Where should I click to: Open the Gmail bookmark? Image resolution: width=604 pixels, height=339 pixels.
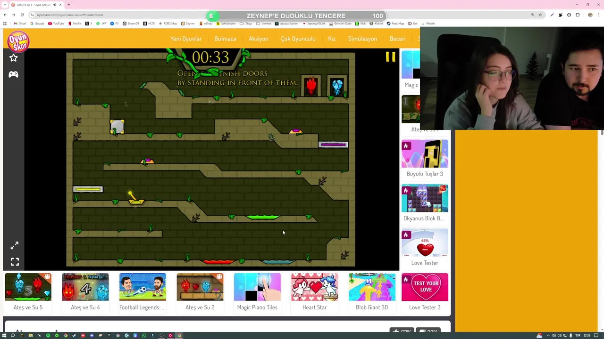(20, 24)
